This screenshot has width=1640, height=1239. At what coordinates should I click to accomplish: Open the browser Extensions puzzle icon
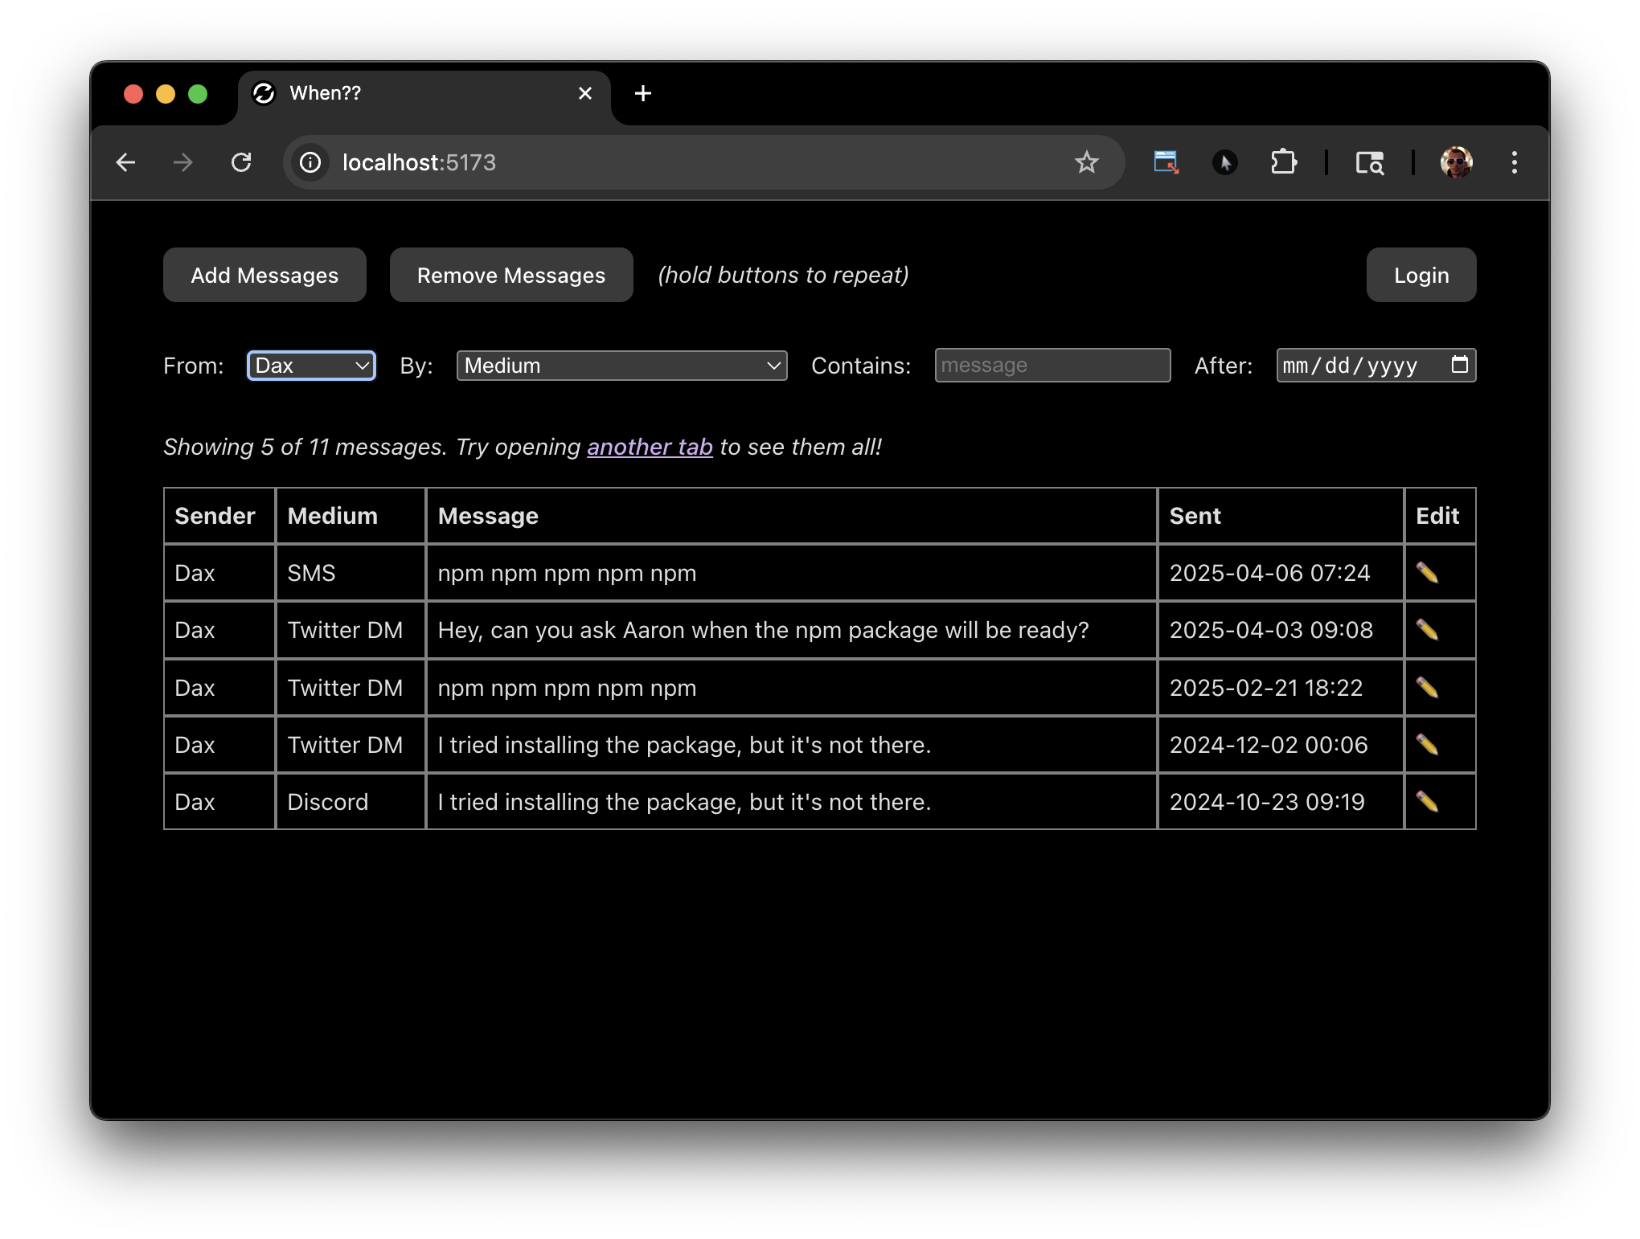(x=1283, y=162)
